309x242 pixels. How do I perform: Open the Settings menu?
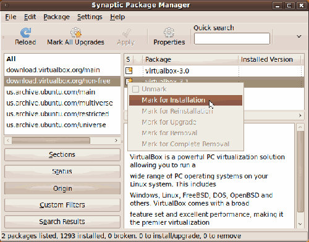point(90,17)
